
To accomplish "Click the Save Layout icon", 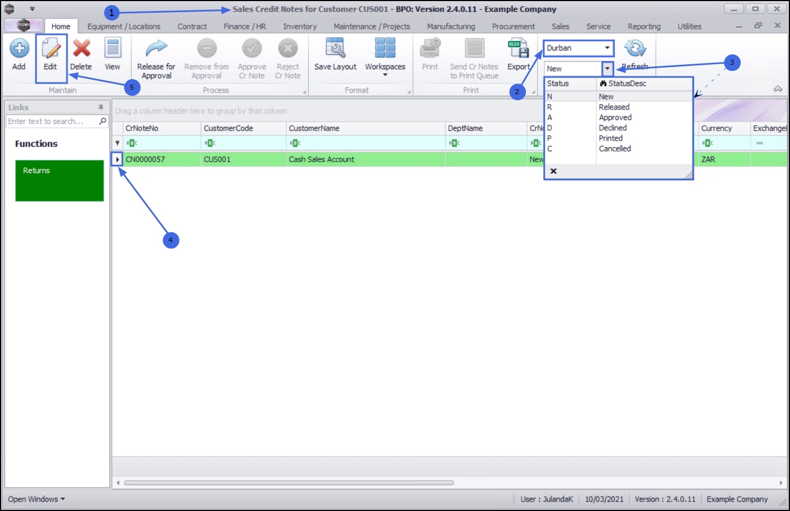I will pyautogui.click(x=335, y=48).
